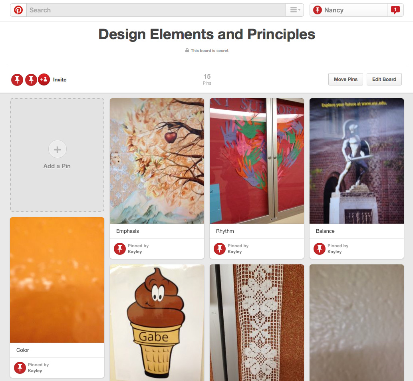Open the Gabe ice cream cone pin

click(157, 323)
